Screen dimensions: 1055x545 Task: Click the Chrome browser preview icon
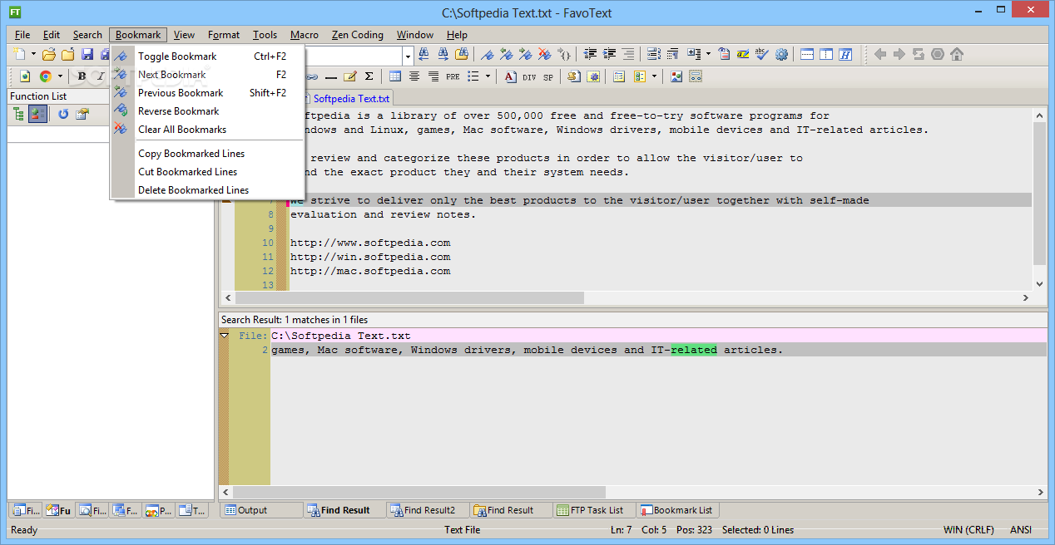46,76
